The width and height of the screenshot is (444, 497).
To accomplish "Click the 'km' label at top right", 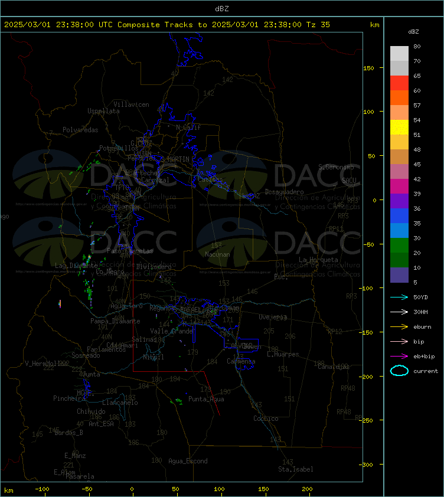I will (374, 25).
